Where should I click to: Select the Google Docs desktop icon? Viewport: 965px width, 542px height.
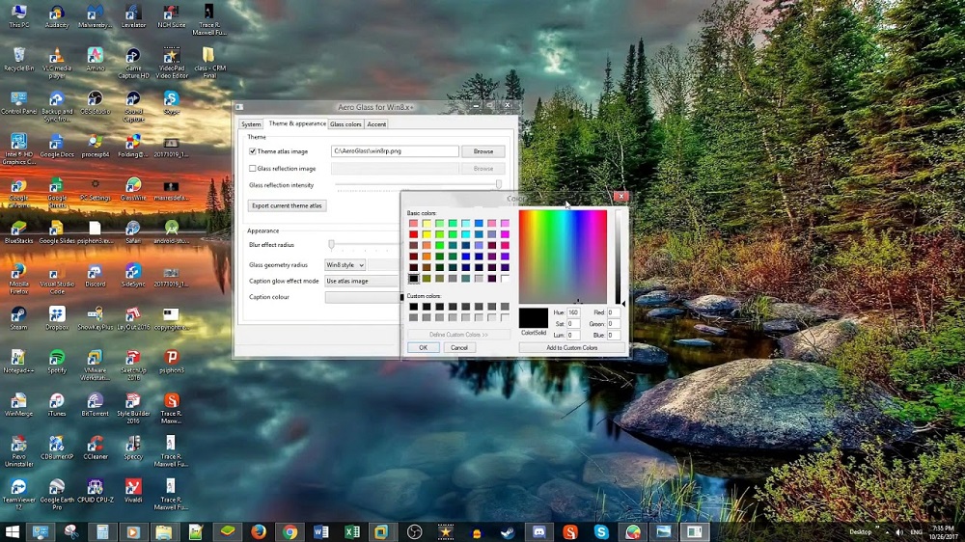57,146
